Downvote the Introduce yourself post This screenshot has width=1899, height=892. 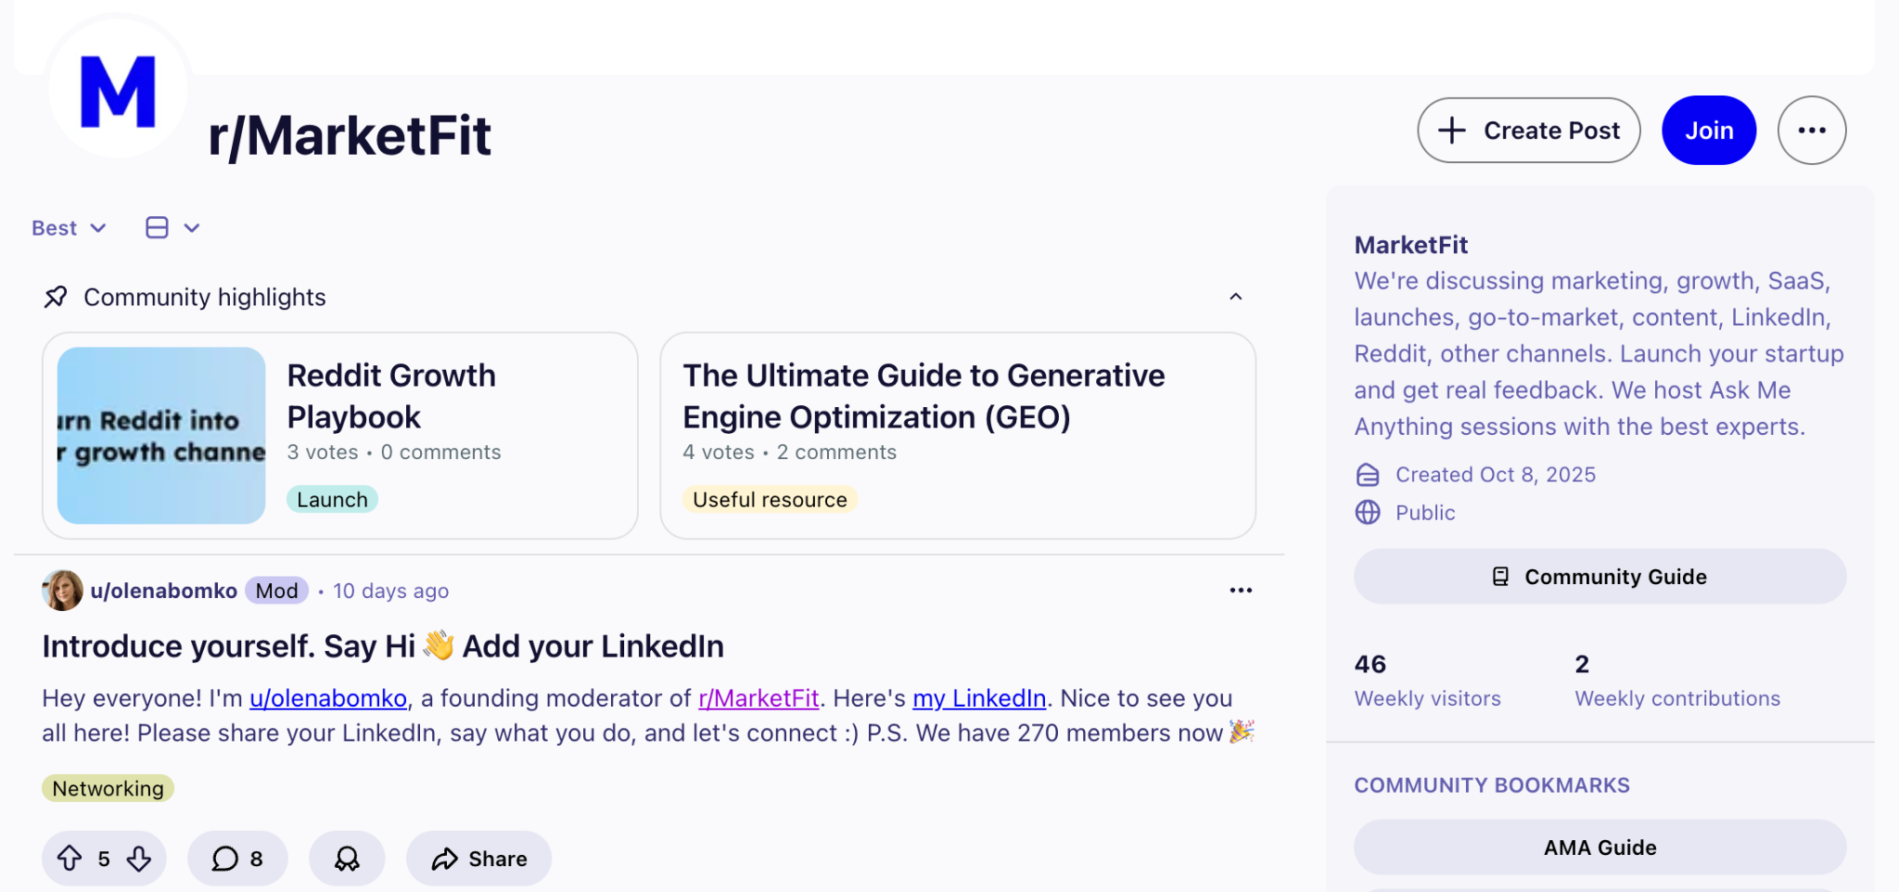coord(139,859)
